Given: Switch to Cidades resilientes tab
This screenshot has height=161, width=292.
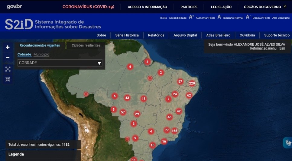Looking at the screenshot, I should coord(86,45).
